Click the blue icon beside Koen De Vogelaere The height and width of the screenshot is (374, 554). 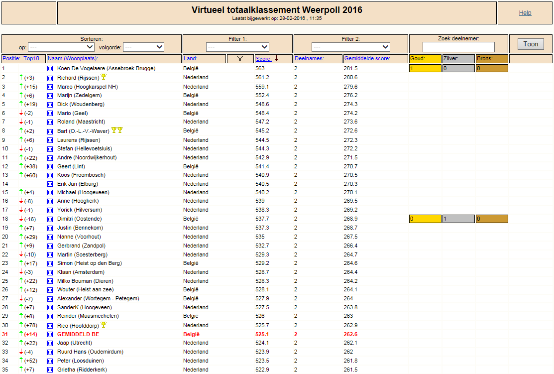pyautogui.click(x=50, y=69)
